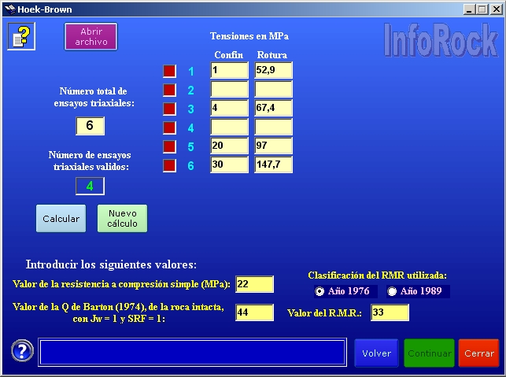Screen dimensions: 506x377
Task: Click the red square beside row 4
Action: [169, 128]
